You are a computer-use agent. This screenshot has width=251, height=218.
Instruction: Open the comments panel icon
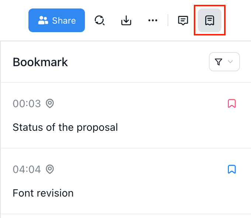(183, 20)
